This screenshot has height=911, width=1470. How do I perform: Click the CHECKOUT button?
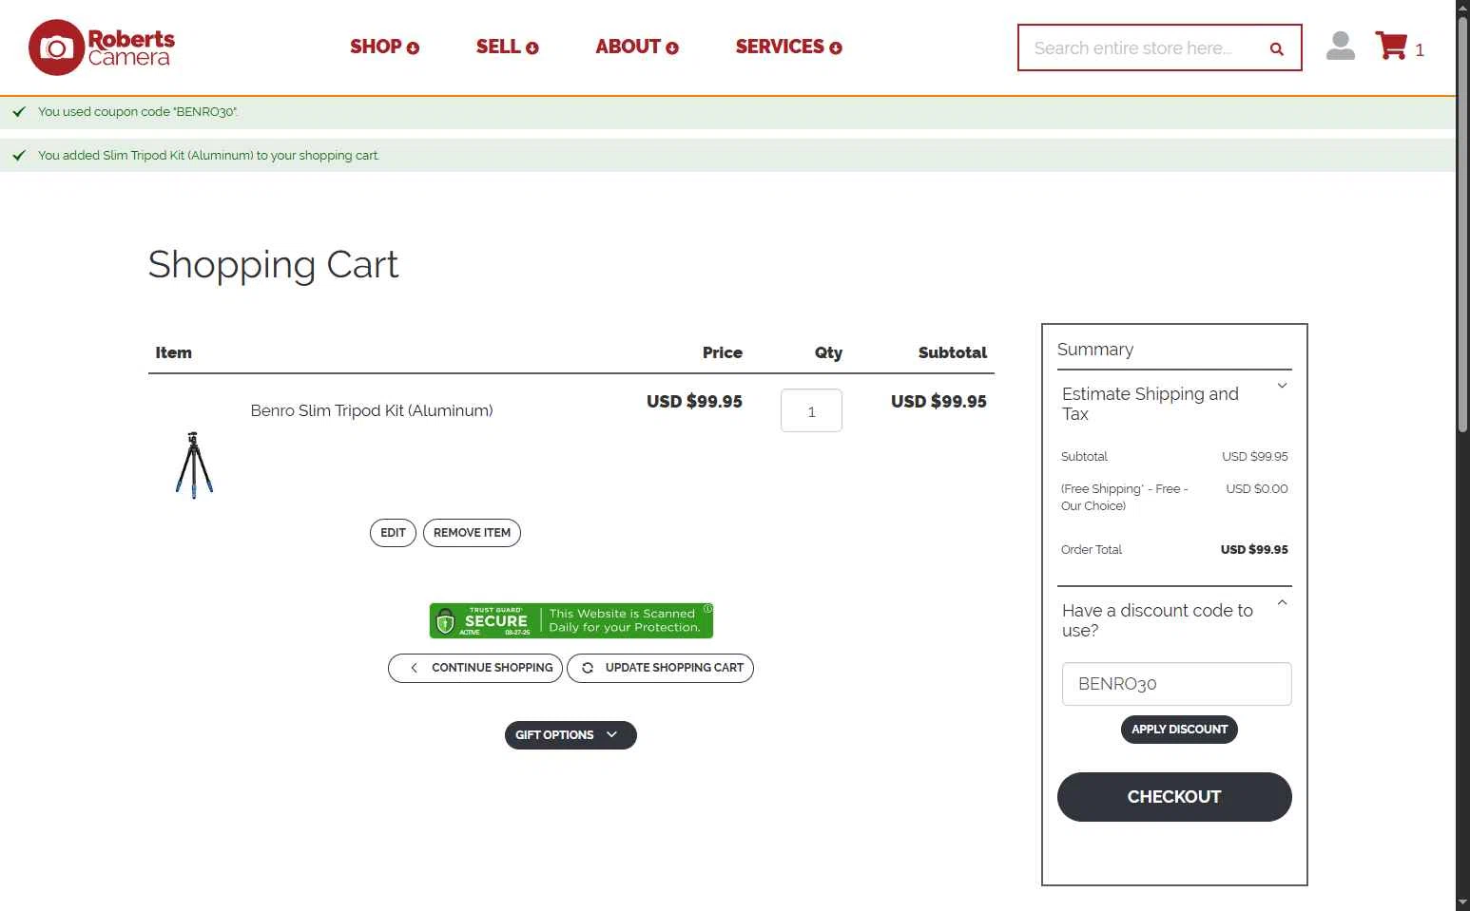tap(1174, 797)
